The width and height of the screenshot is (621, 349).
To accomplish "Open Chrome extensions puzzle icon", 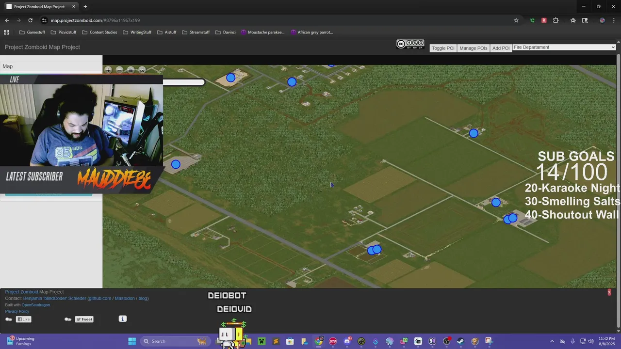I will (556, 20).
